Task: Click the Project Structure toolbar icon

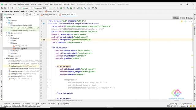Action: pyautogui.click(x=89, y=8)
